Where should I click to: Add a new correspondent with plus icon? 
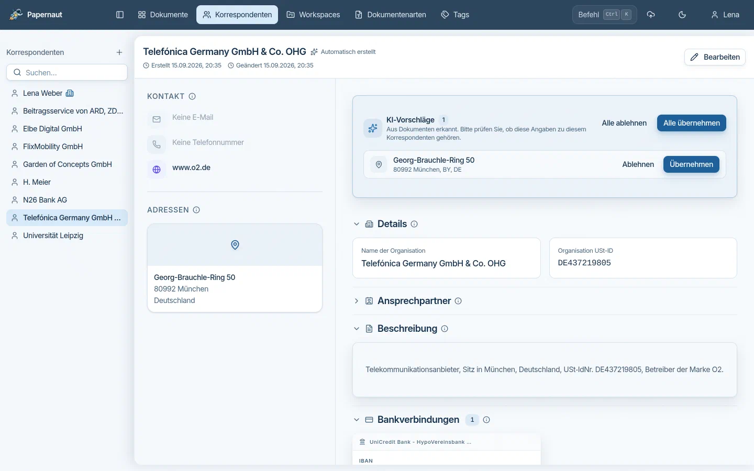pos(119,52)
